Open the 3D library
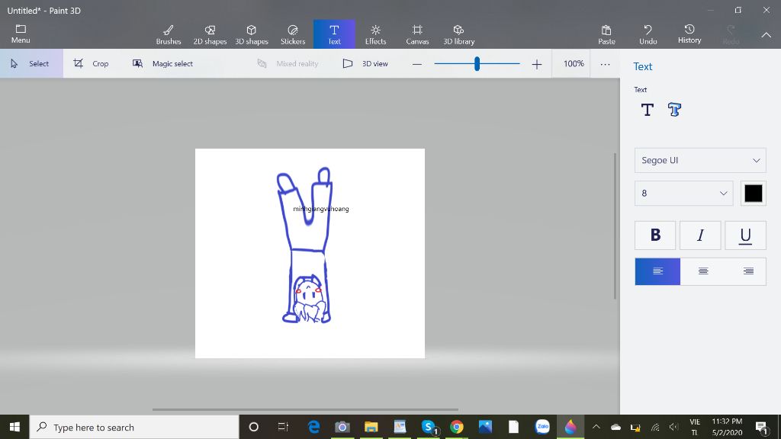 point(458,34)
